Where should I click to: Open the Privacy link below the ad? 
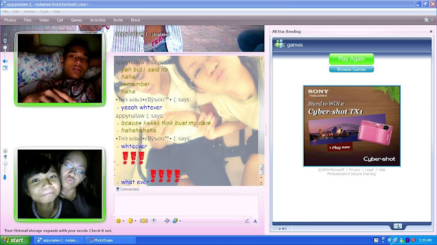click(x=354, y=169)
